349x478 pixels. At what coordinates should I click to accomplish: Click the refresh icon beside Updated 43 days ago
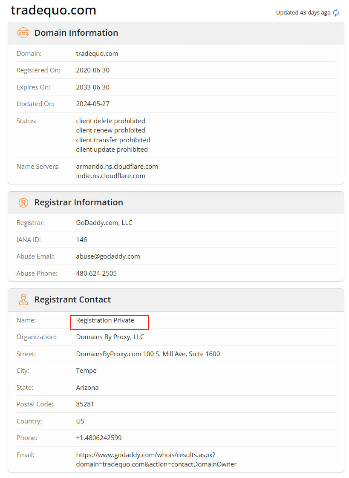336,13
